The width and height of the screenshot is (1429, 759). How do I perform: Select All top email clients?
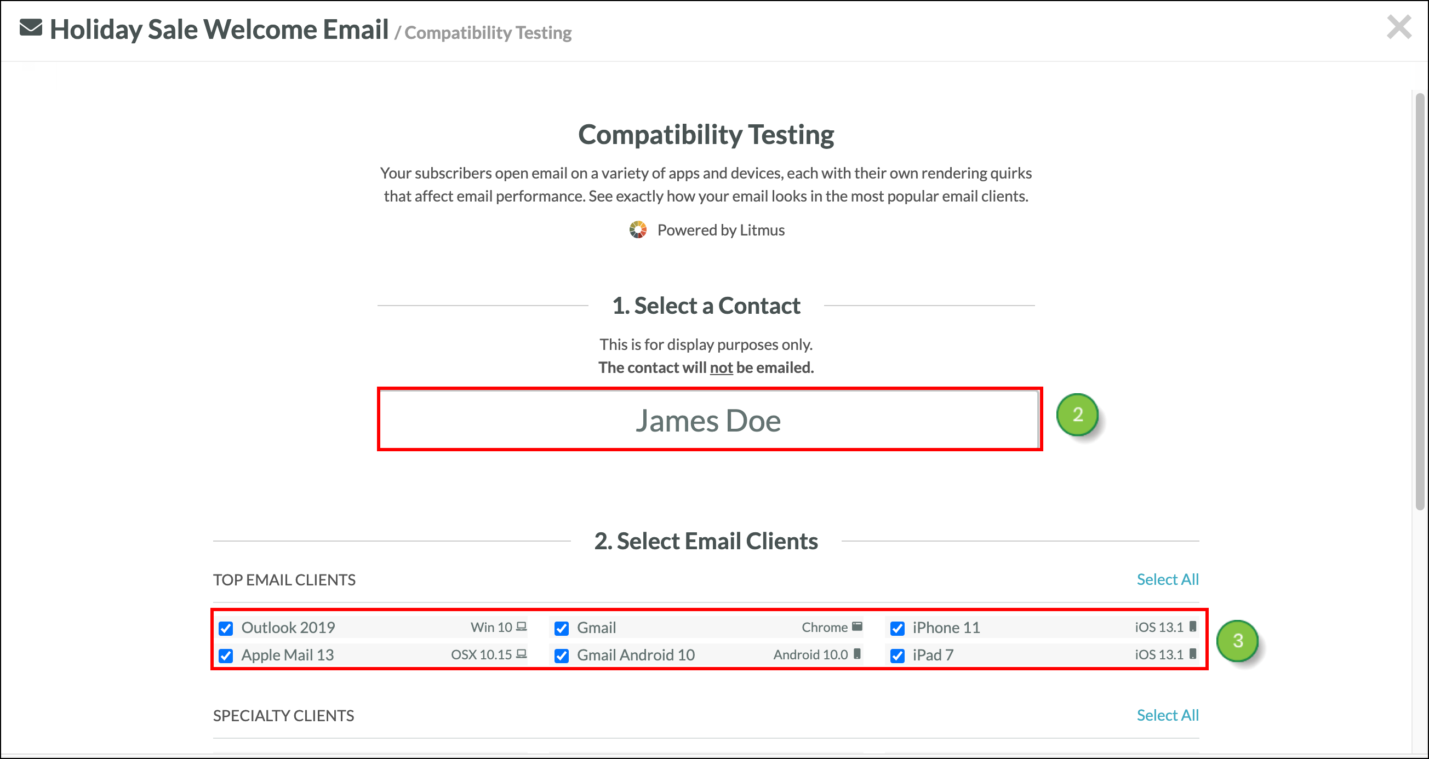point(1167,579)
